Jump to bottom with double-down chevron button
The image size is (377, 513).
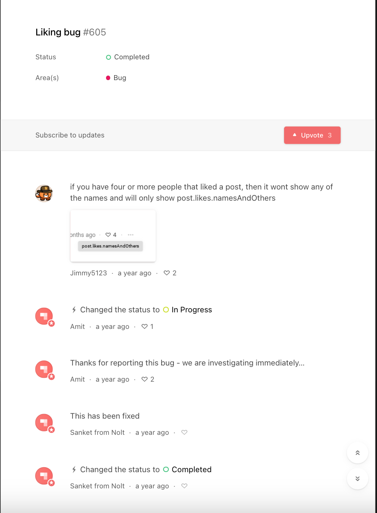pyautogui.click(x=358, y=479)
